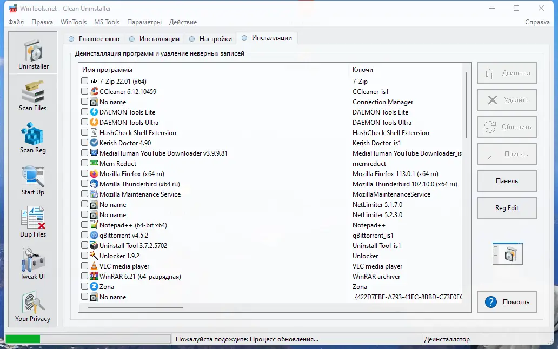Open the Your Privacy tool

click(x=33, y=306)
